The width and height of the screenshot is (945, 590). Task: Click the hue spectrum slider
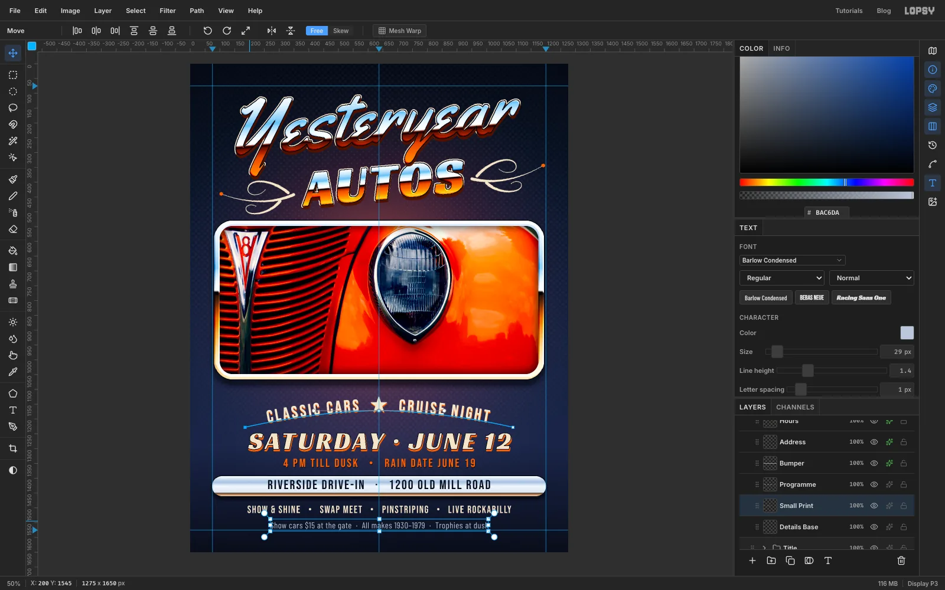point(827,182)
